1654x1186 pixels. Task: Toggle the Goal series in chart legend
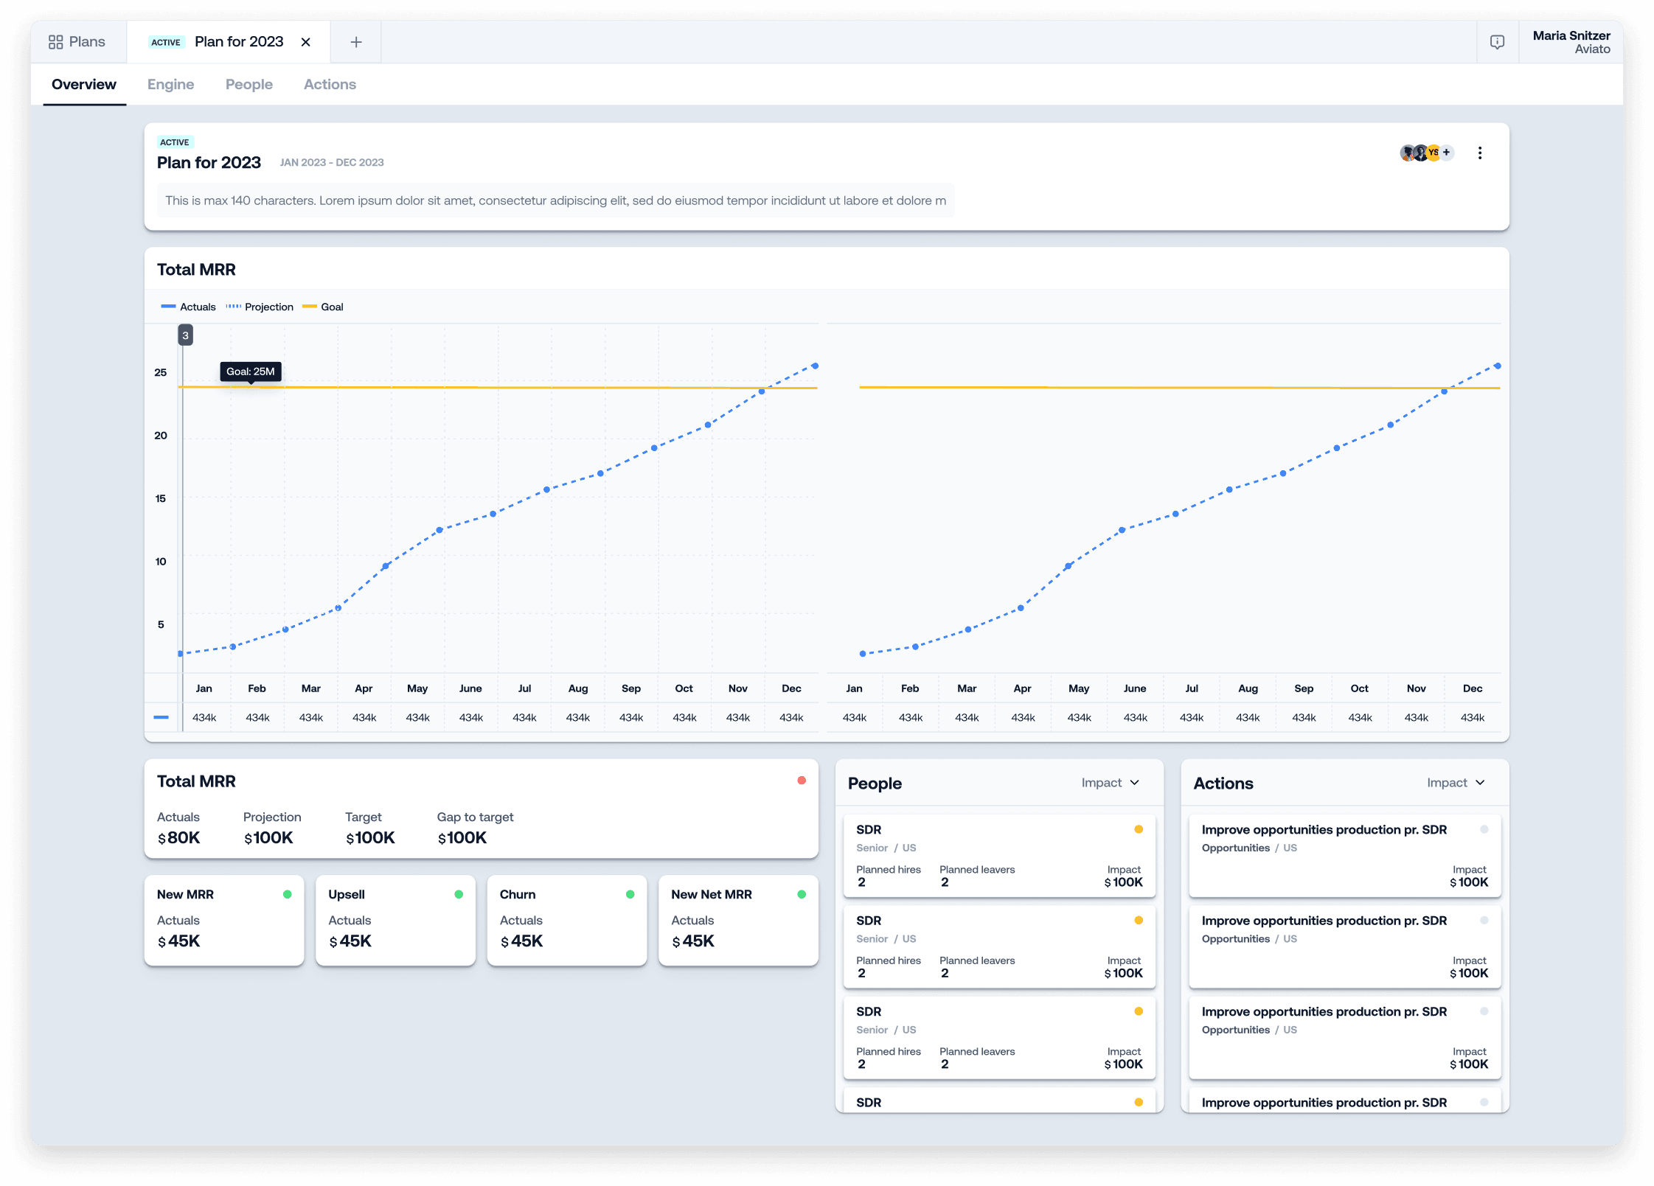coord(323,307)
